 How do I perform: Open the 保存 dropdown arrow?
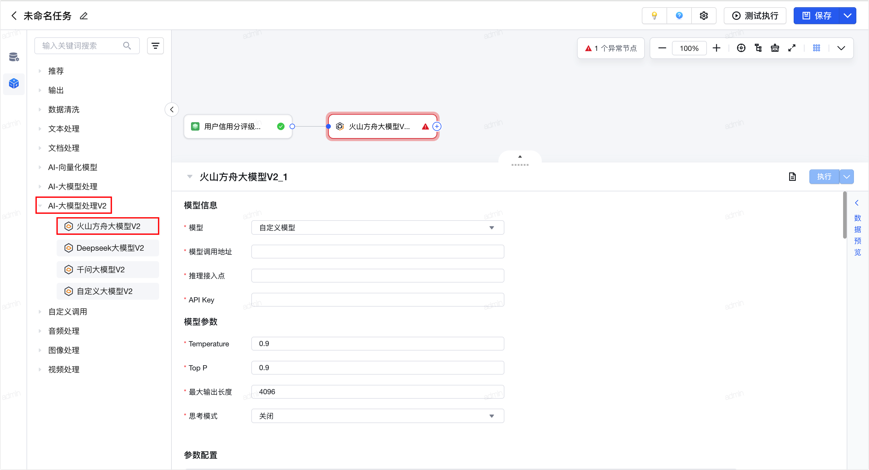click(847, 16)
